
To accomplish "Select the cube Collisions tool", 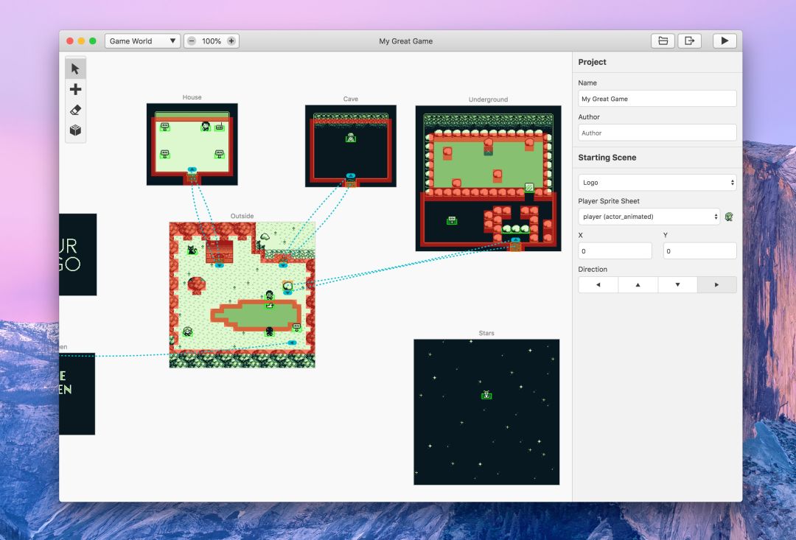I will click(x=75, y=130).
